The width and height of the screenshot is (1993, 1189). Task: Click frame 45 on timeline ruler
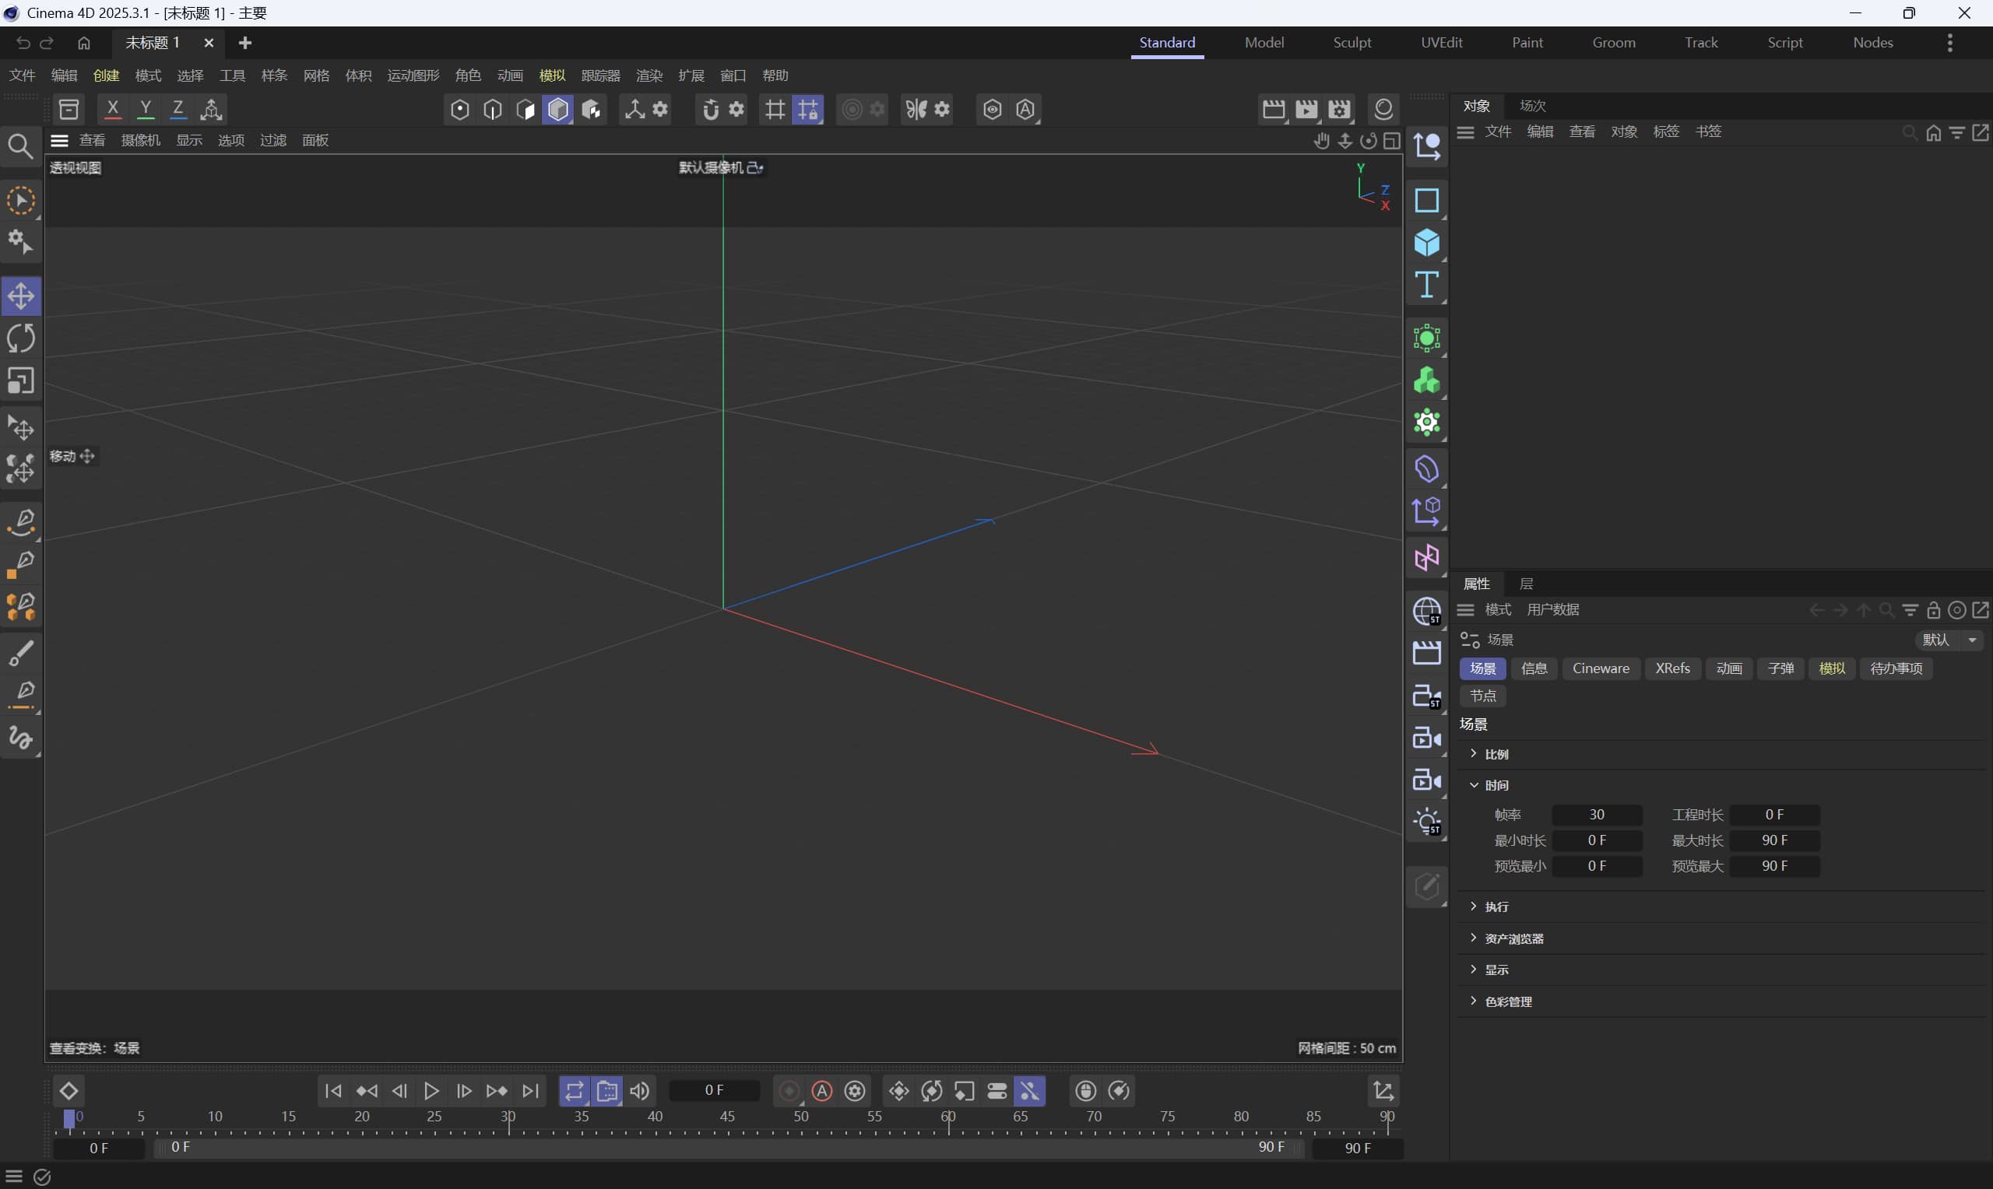coord(727,1117)
